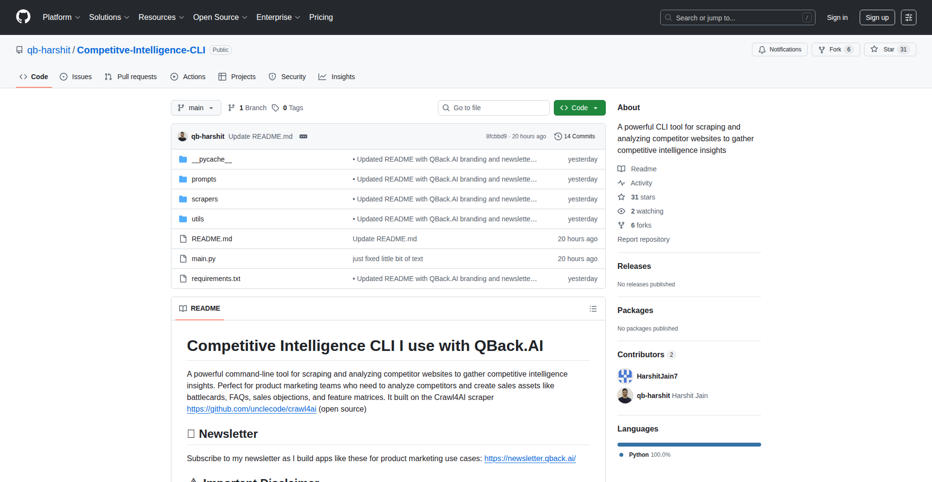Image resolution: width=932 pixels, height=482 pixels.
Task: Click the GitHub logo icon
Action: [23, 17]
